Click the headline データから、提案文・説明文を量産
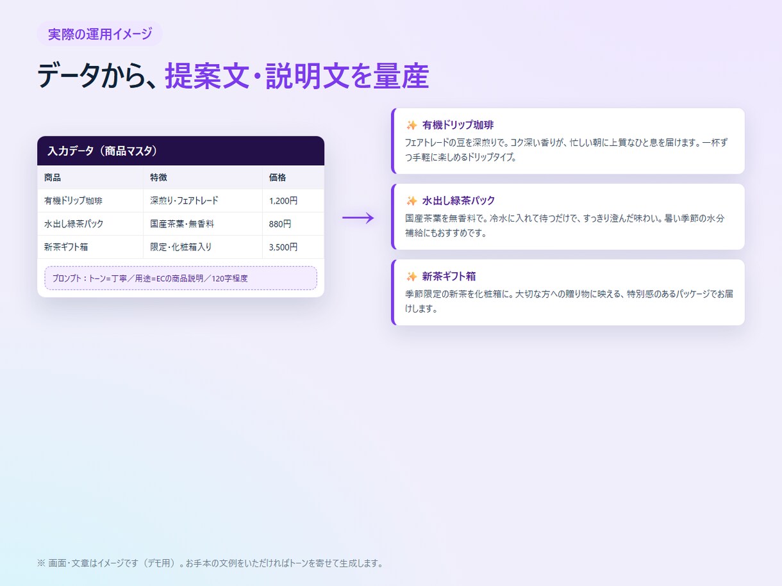The image size is (782, 586). click(233, 76)
